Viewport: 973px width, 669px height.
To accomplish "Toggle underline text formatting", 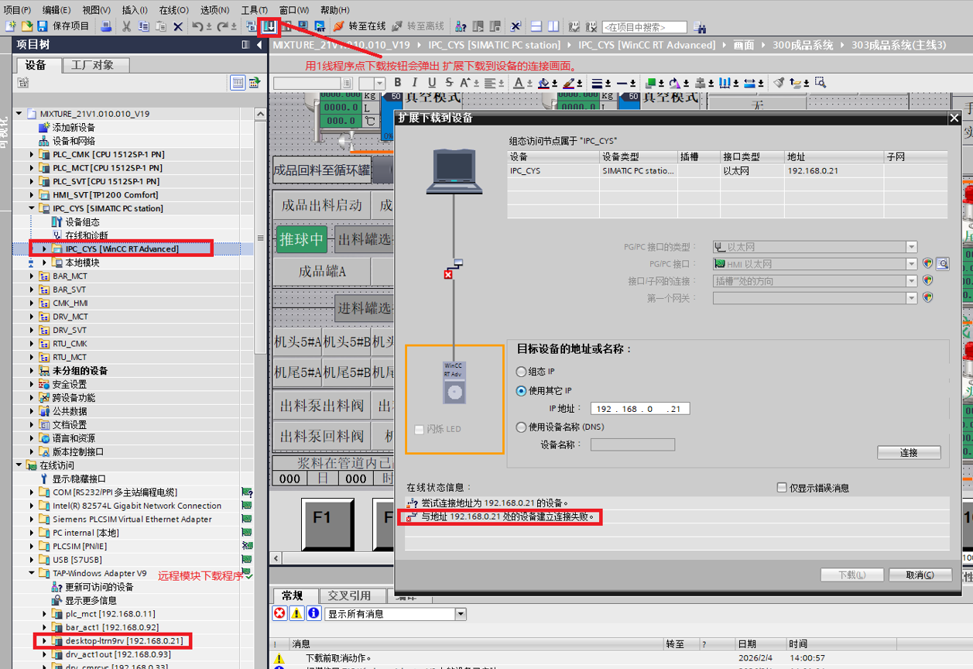I will coord(432,83).
